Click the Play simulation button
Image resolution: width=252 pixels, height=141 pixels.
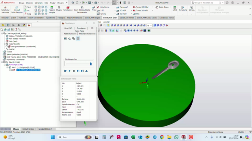tap(70, 71)
